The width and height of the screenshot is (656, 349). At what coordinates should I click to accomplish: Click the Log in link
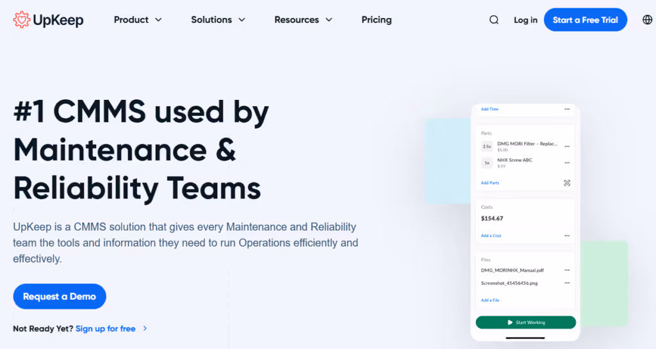(x=525, y=20)
